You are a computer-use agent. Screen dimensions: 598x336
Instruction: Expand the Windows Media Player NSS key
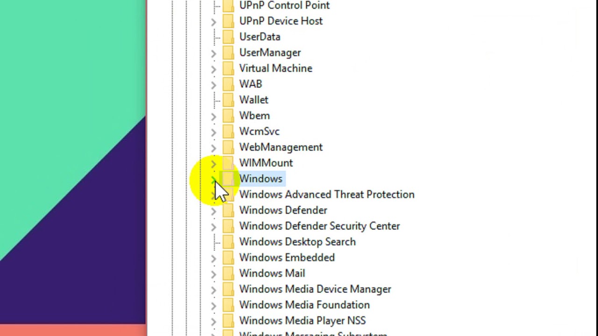point(214,321)
